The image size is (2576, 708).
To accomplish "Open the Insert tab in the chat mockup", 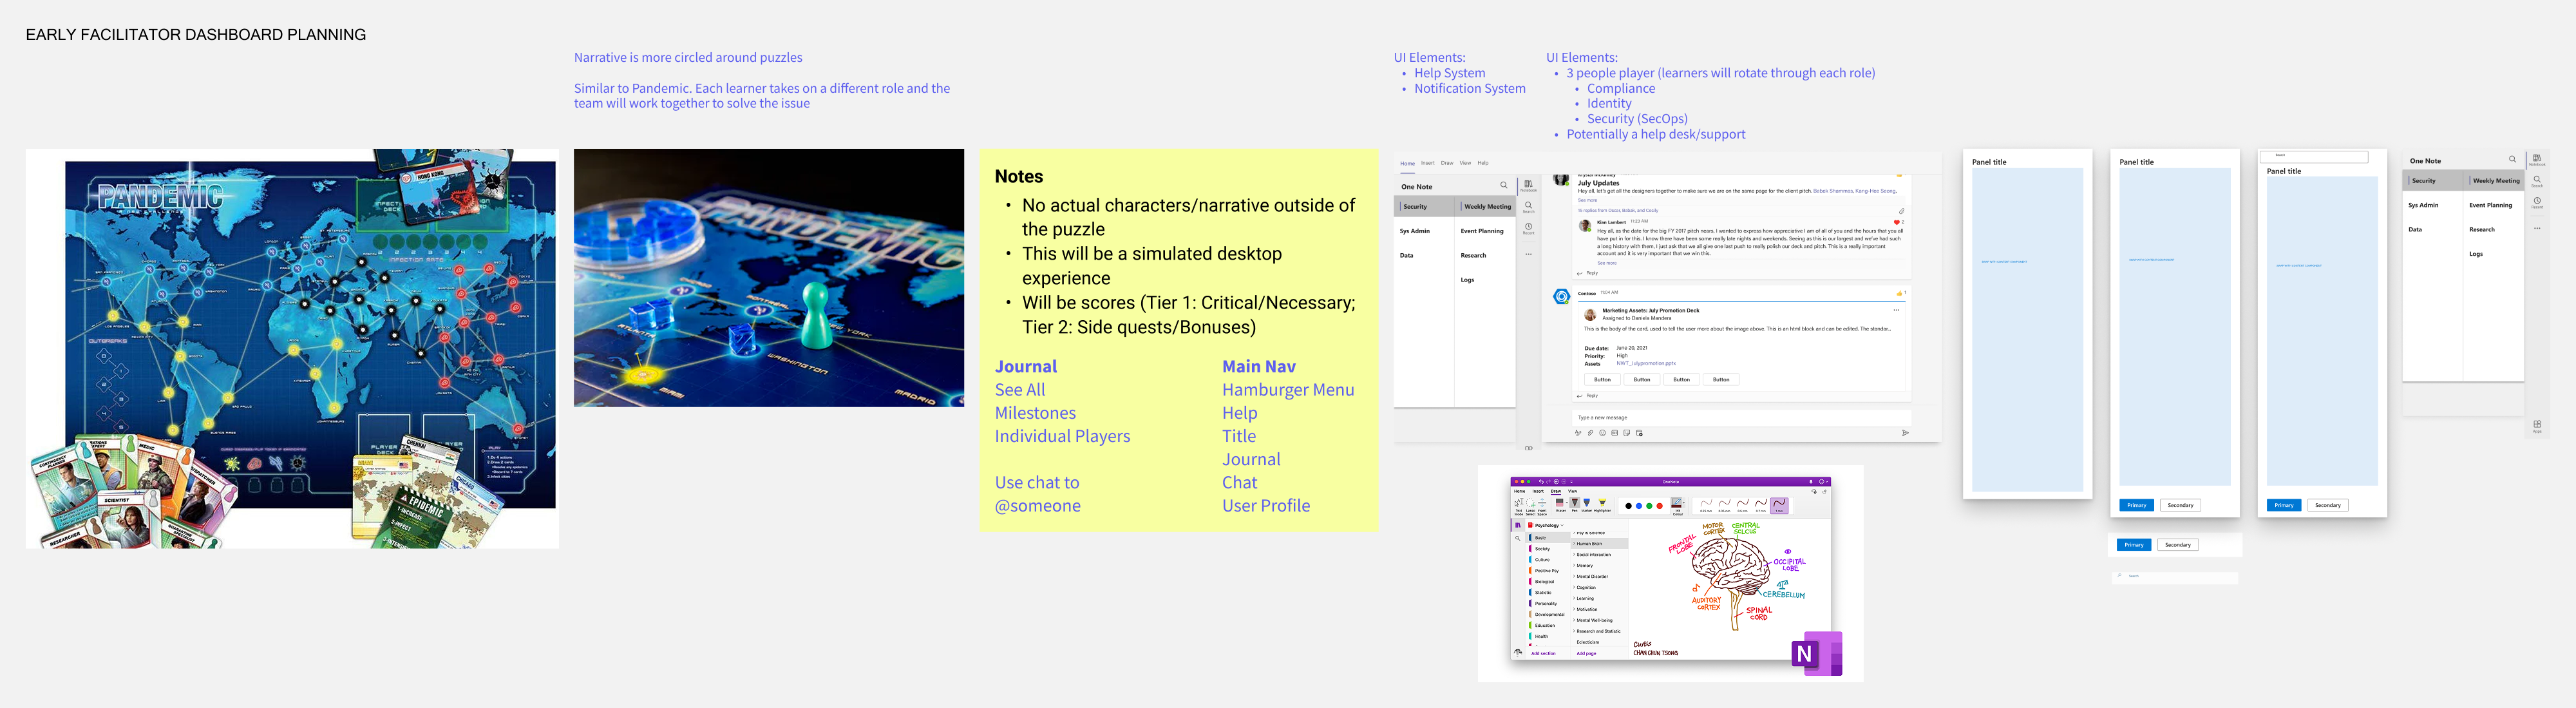I will (1428, 163).
